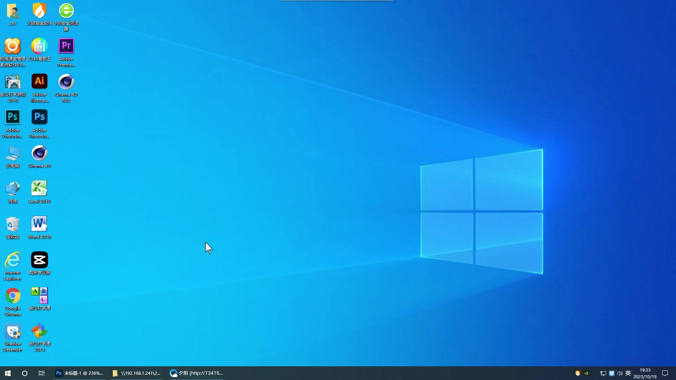Switch to \\192.168.1.241 folder taskbar window
Viewport: 676px width, 380px height.
(x=137, y=373)
